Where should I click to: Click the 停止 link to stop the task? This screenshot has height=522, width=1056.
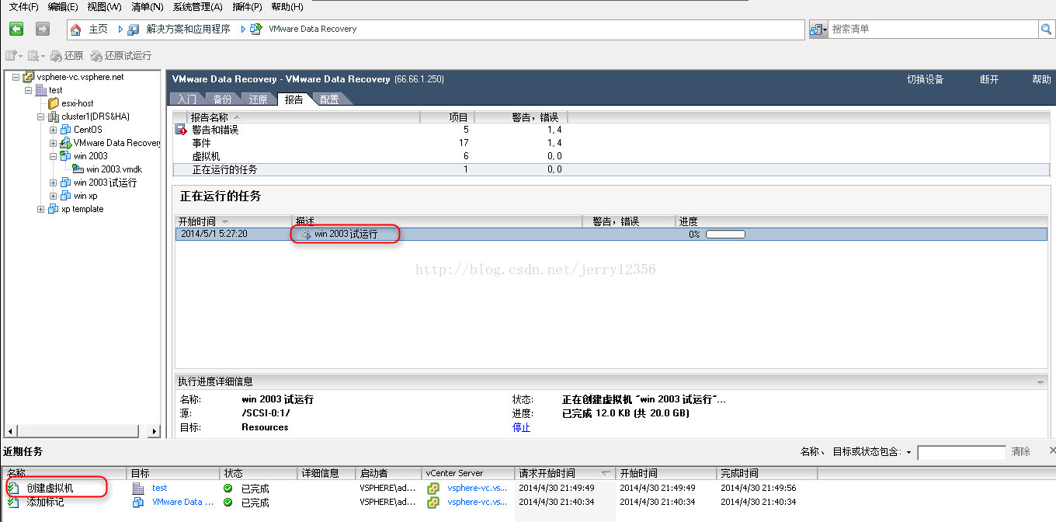[x=521, y=427]
